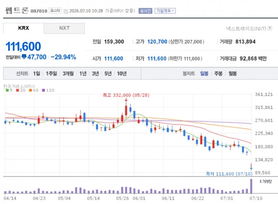Select the 1일 line chart period

pos(37,73)
